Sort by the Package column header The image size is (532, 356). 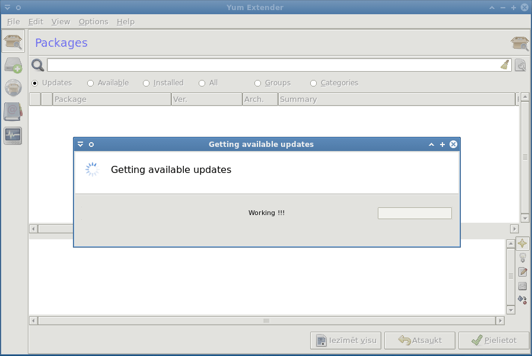pos(112,100)
